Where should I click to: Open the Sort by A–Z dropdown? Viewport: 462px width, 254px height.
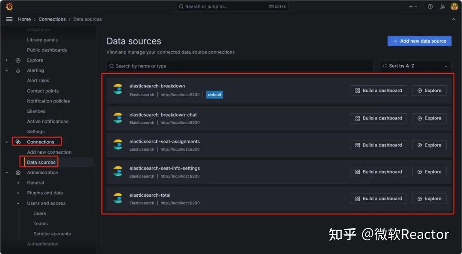(415, 65)
